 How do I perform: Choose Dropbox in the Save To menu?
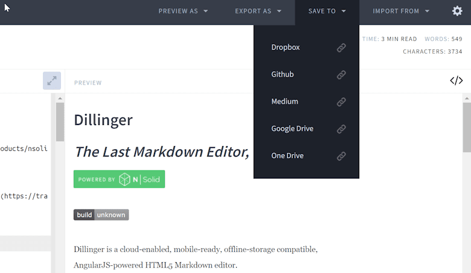[x=286, y=48]
